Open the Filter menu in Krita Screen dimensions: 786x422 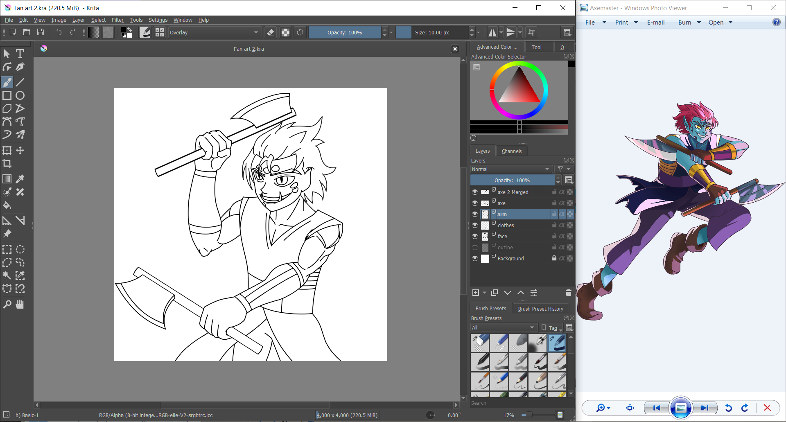[x=117, y=20]
